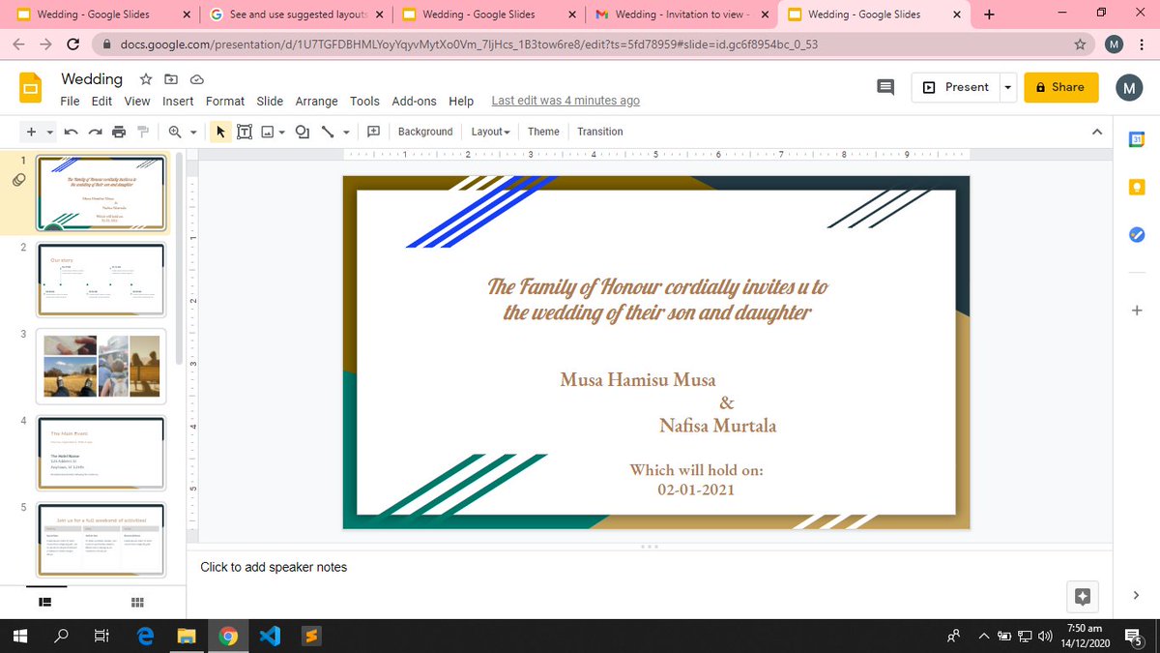
Task: Open the Tools menu
Action: point(364,101)
